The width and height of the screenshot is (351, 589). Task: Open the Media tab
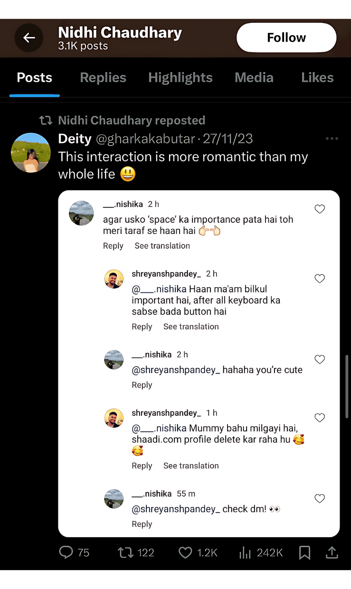coord(254,77)
